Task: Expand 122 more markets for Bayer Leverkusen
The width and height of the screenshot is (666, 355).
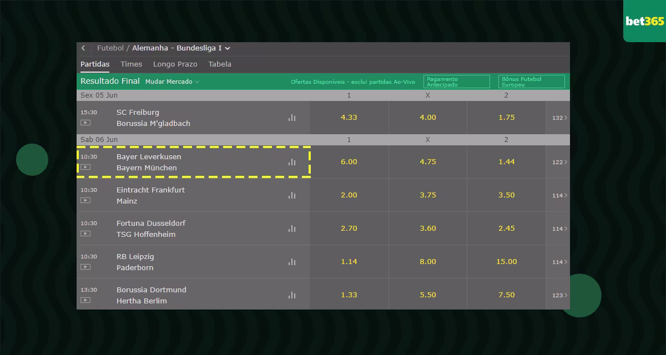Action: 559,162
